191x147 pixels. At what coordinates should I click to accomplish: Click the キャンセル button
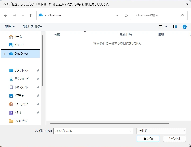174,139
